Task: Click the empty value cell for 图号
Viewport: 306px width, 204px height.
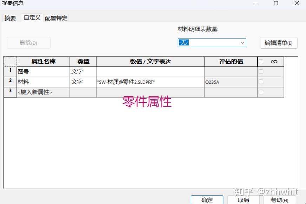Action: 150,72
